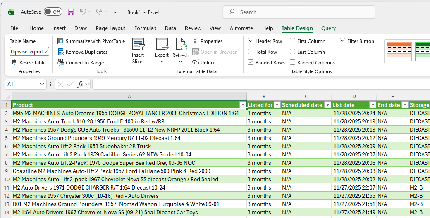Image resolution: width=430 pixels, height=218 pixels.
Task: Uncheck the Banded Rows checkbox
Action: pyautogui.click(x=251, y=63)
